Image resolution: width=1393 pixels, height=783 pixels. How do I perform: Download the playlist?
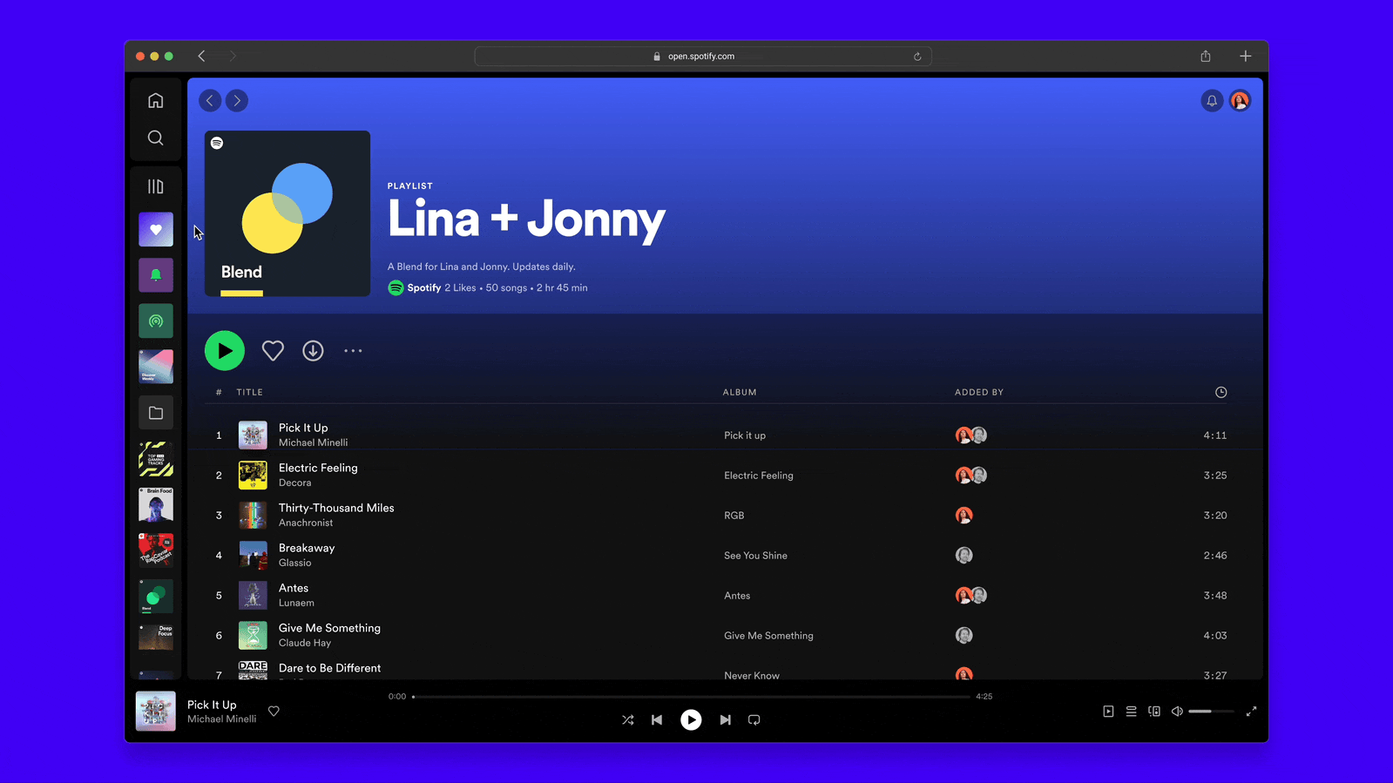313,351
